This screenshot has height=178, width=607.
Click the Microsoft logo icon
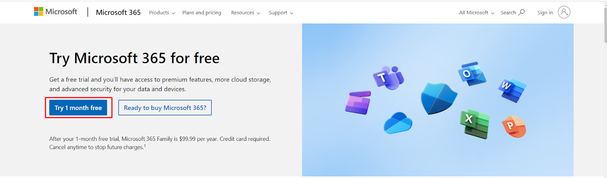tap(39, 12)
